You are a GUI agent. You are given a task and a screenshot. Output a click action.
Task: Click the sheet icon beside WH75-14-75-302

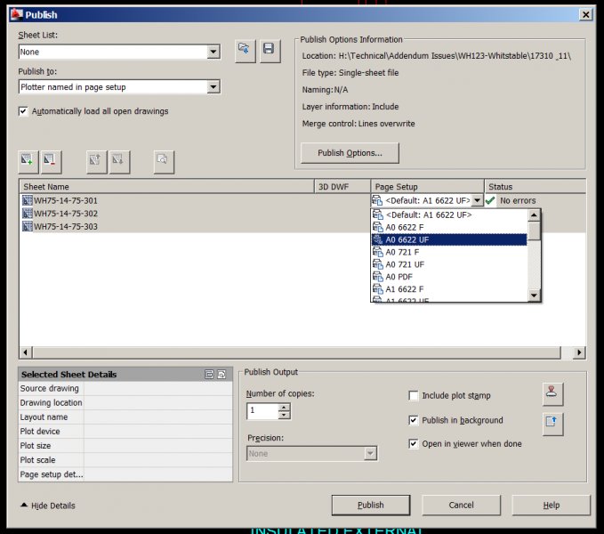pyautogui.click(x=28, y=214)
